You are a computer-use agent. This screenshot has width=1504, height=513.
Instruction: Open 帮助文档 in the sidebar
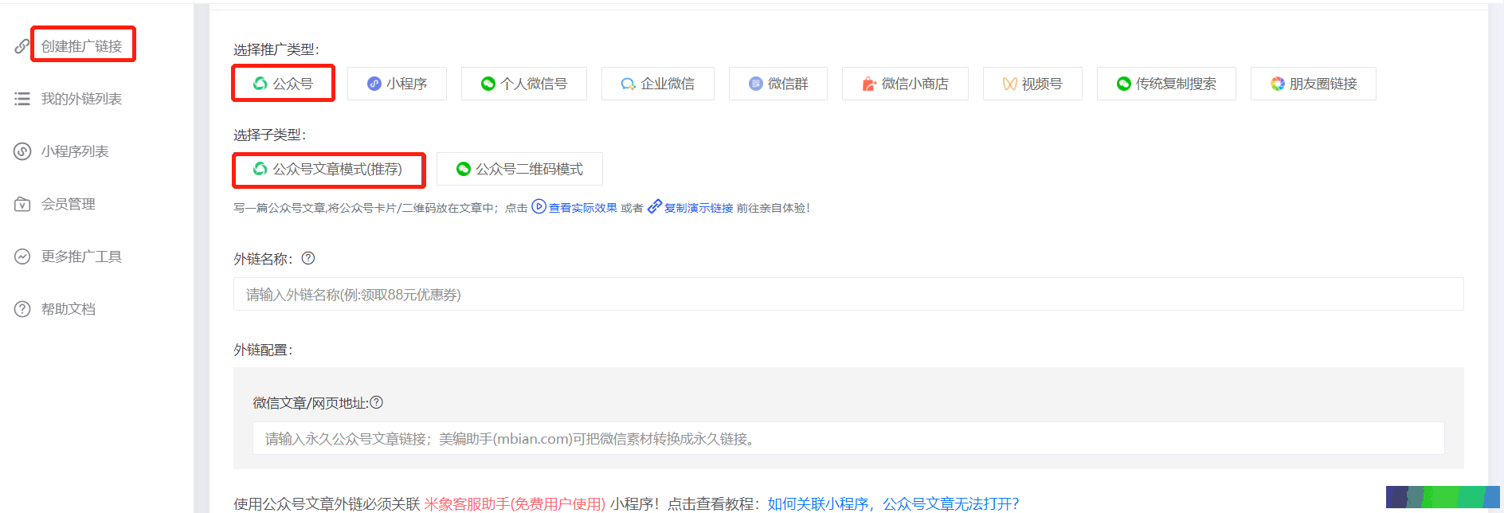tap(69, 309)
